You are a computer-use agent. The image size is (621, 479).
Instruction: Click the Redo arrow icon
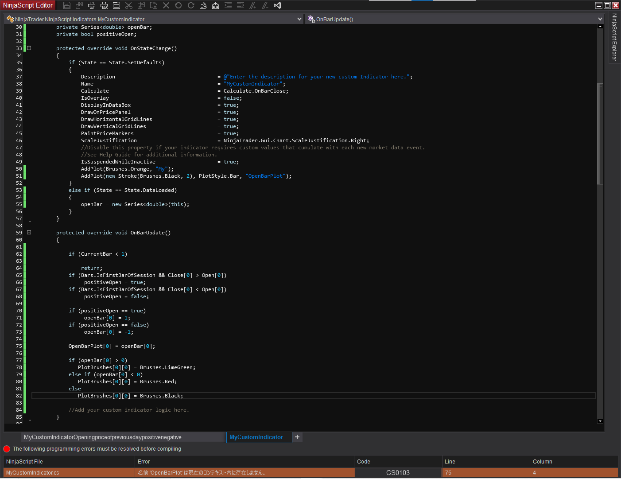[x=191, y=5]
